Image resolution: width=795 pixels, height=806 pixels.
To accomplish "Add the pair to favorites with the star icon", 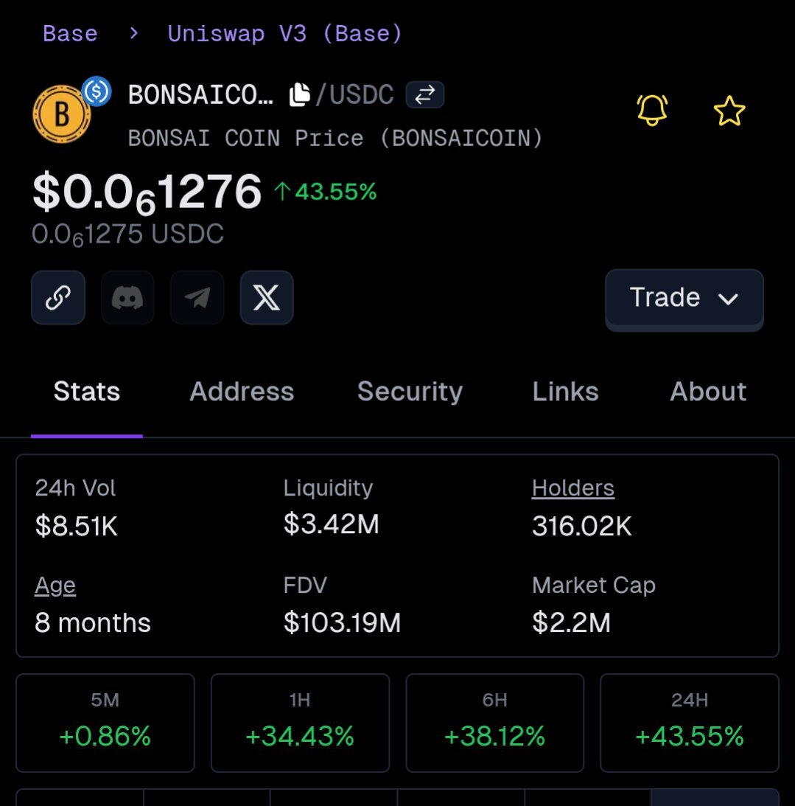I will click(729, 111).
